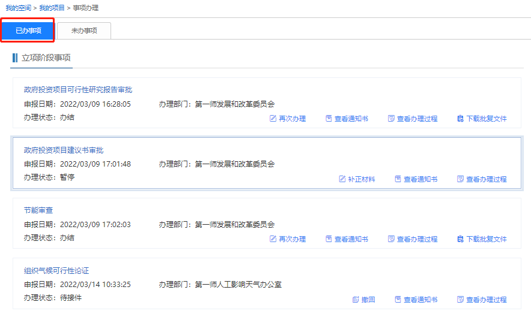The height and width of the screenshot is (323, 531).
Task: Go to 我的空间 in breadcrumb
Action: pos(20,8)
